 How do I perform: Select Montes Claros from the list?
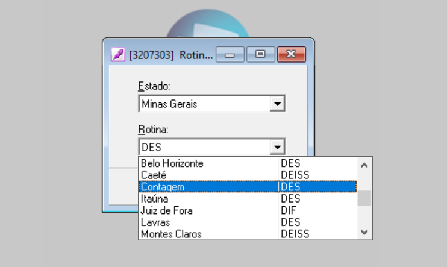(x=248, y=234)
